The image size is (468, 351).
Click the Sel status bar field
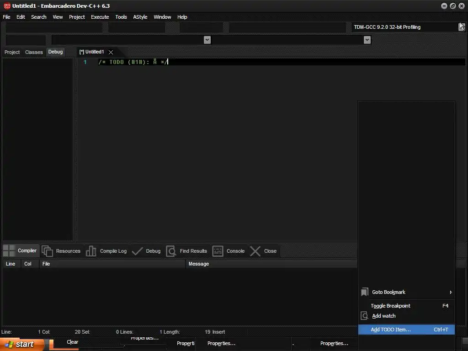[x=85, y=332]
